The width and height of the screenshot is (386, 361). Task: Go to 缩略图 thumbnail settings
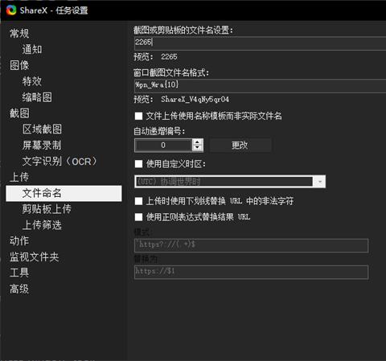tap(37, 97)
